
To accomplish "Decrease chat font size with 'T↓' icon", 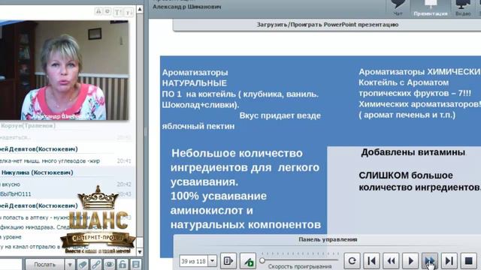I will point(129,12).
